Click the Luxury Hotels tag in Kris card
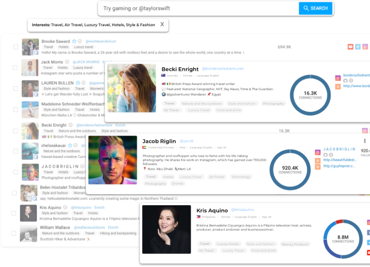 [228, 244]
